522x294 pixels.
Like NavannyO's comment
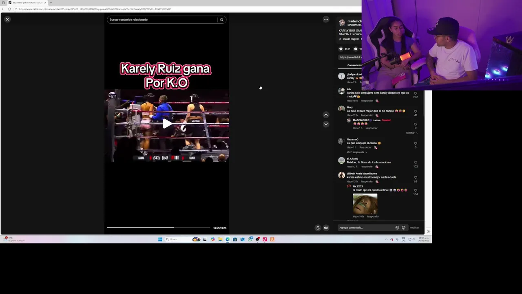tap(416, 143)
